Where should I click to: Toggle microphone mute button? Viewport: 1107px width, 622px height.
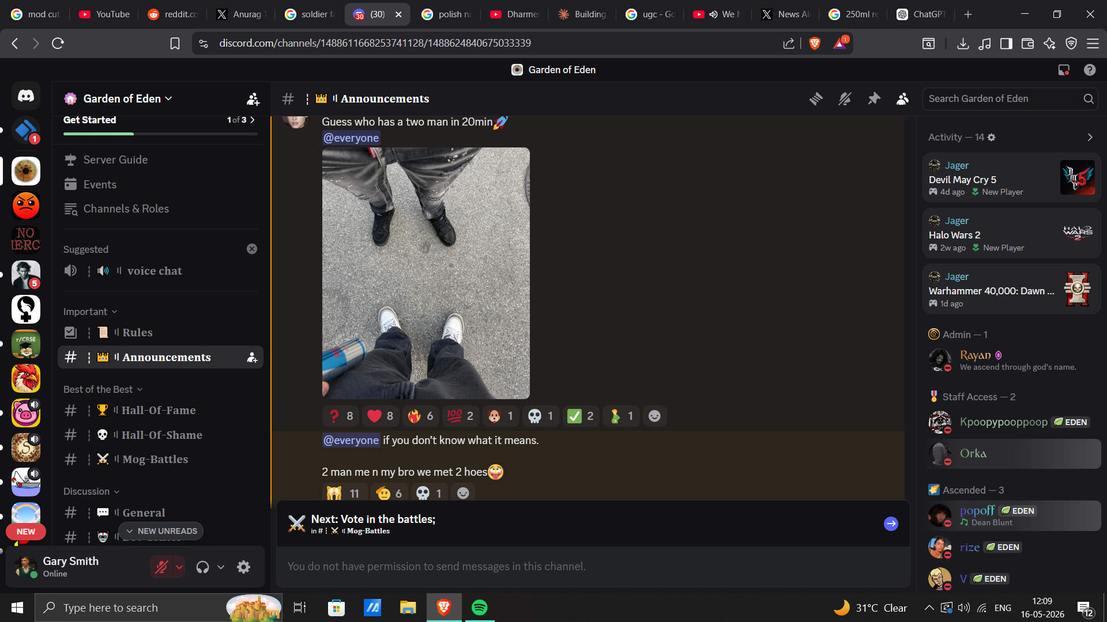[161, 567]
